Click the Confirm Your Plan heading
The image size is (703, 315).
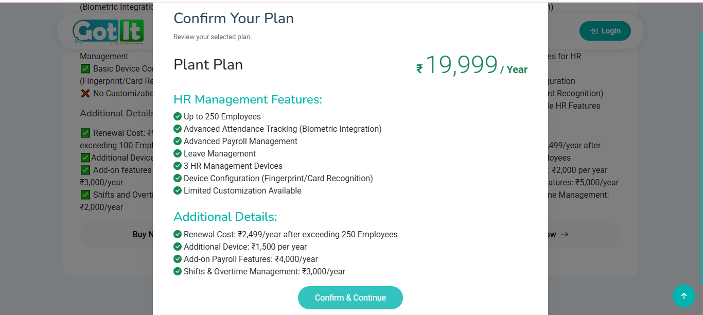click(234, 18)
